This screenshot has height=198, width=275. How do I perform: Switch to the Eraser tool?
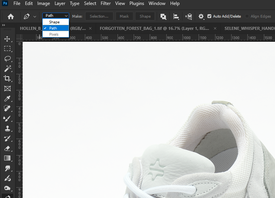coord(7,148)
